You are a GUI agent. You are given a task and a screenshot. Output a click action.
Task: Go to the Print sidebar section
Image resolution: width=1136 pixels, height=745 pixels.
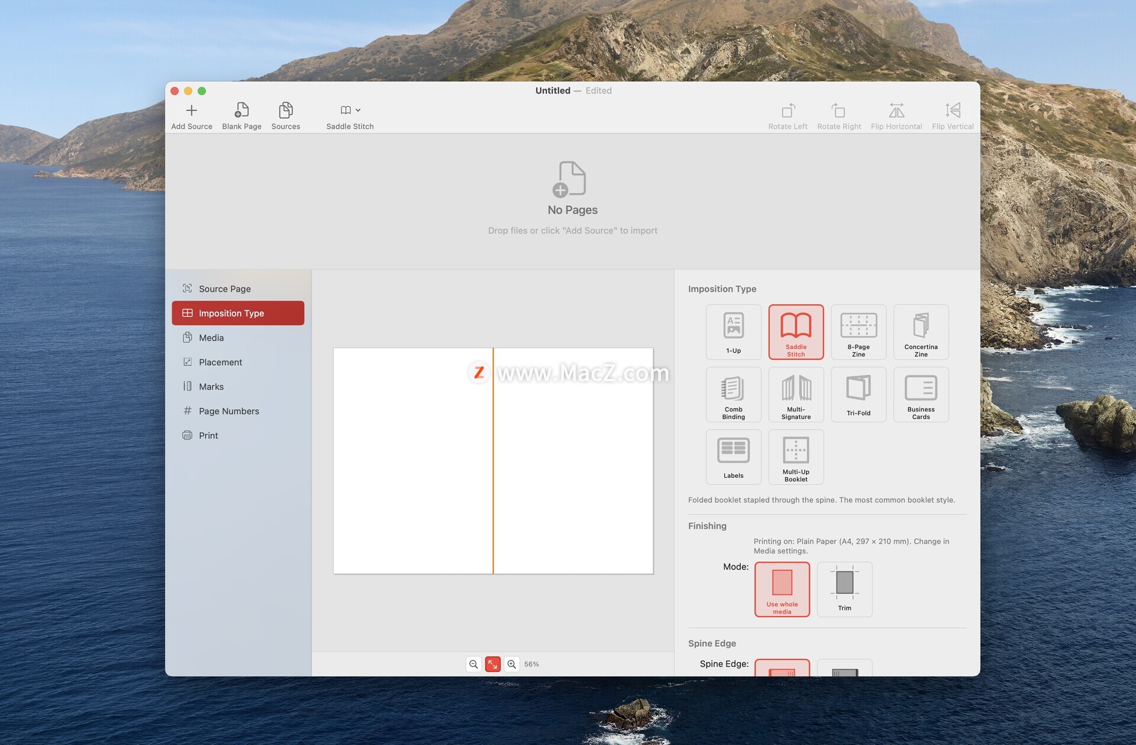click(208, 435)
